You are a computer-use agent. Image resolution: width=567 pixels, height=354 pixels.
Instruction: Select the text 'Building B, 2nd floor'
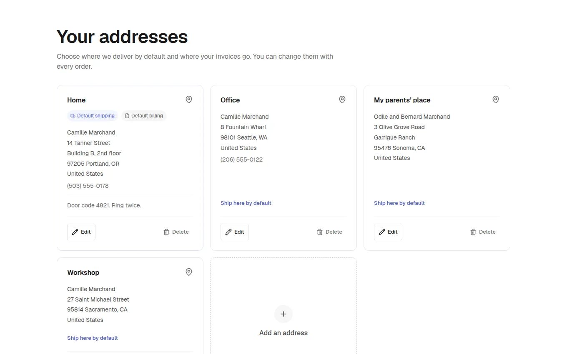(94, 153)
